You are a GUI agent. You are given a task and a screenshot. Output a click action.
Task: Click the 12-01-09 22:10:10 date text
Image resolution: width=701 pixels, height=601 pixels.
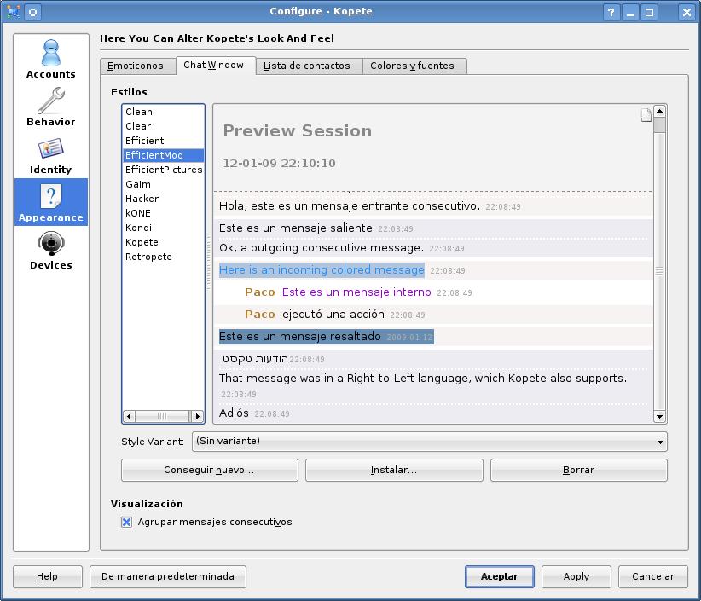tap(280, 163)
